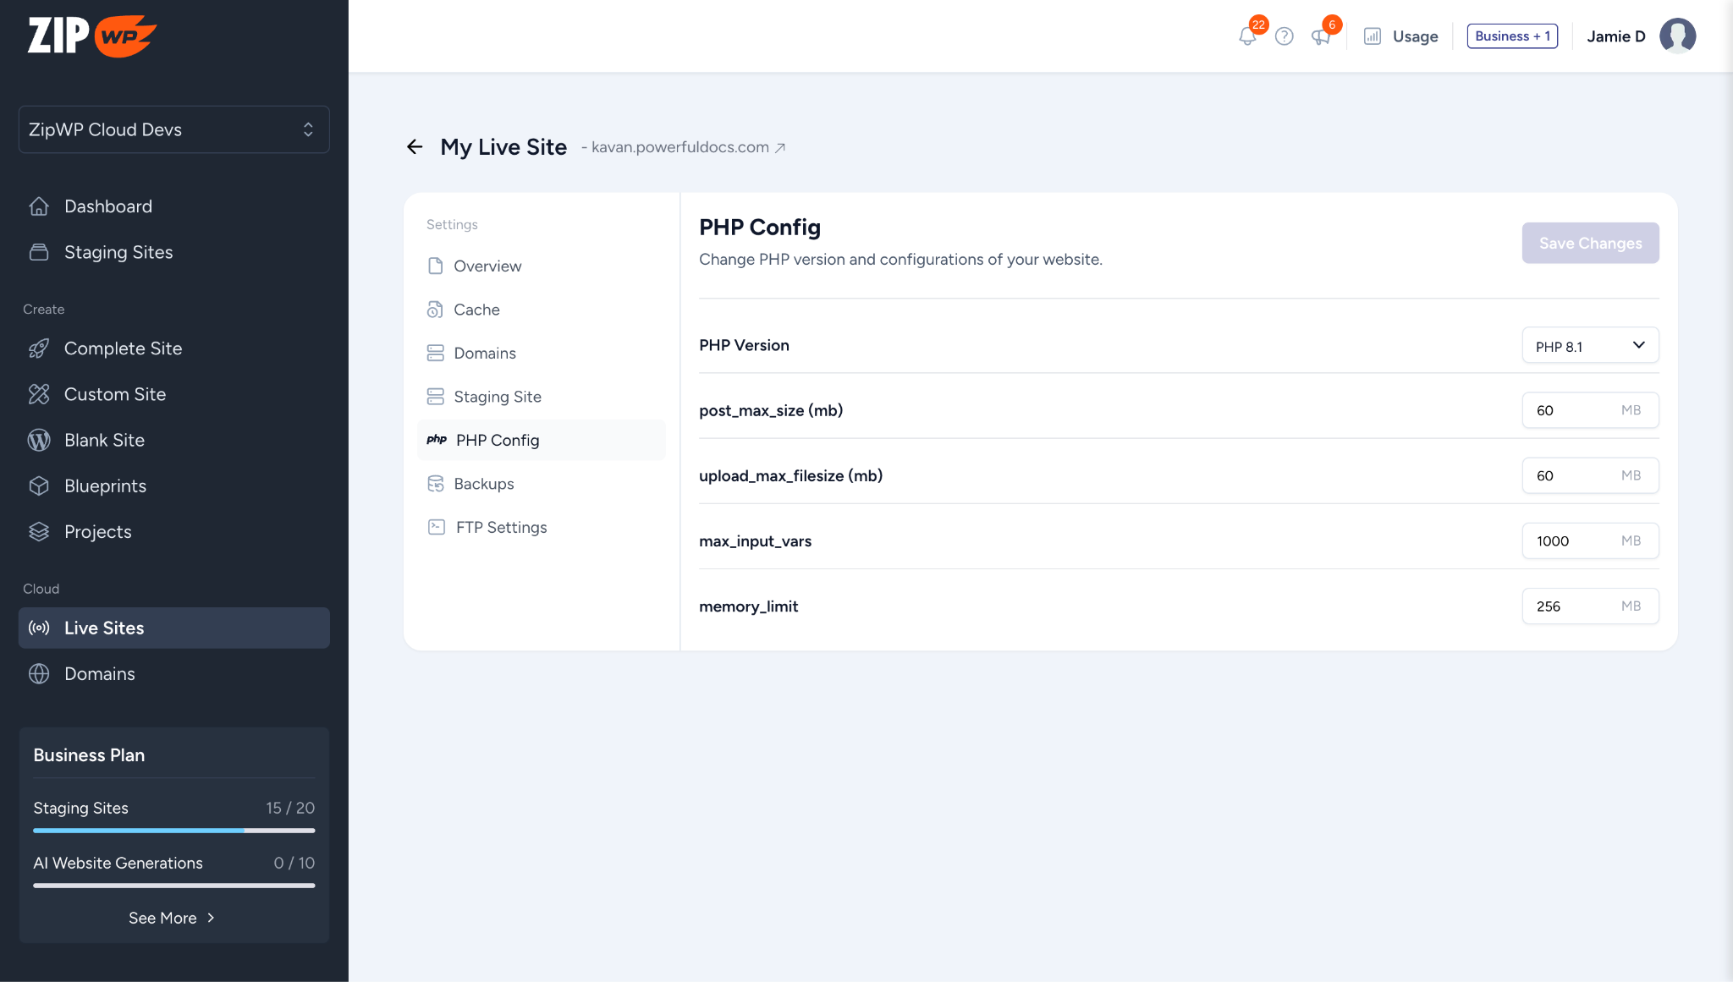The height and width of the screenshot is (982, 1733).
Task: Click the Usage chart icon
Action: [1373, 36]
